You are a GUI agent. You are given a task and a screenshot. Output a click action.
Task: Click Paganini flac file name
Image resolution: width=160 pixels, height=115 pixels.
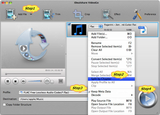[120, 25]
